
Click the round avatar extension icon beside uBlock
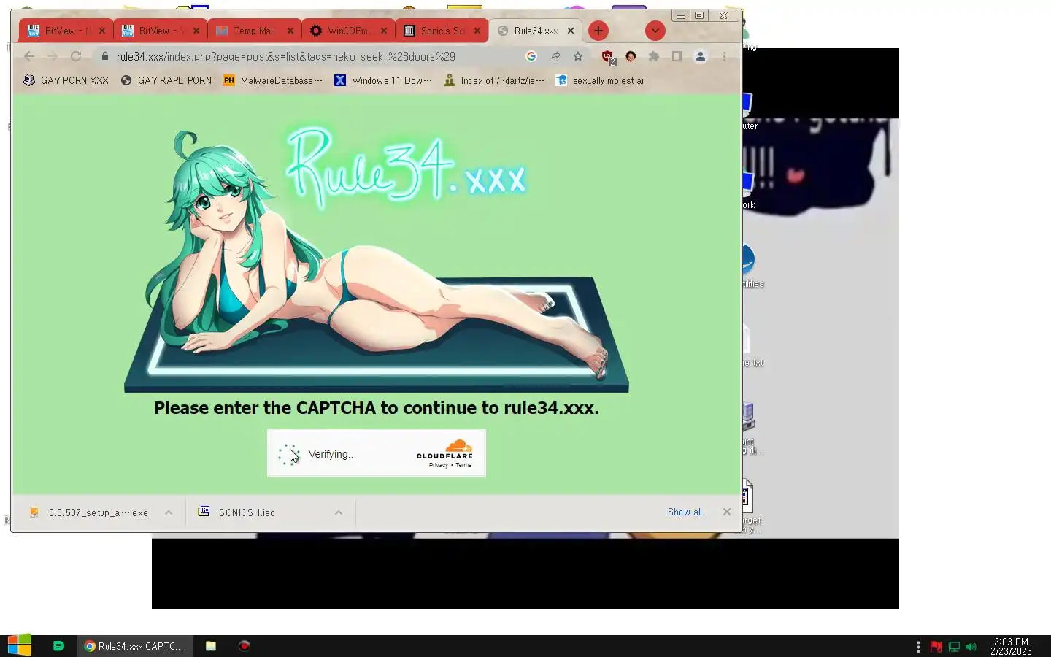[x=631, y=56]
